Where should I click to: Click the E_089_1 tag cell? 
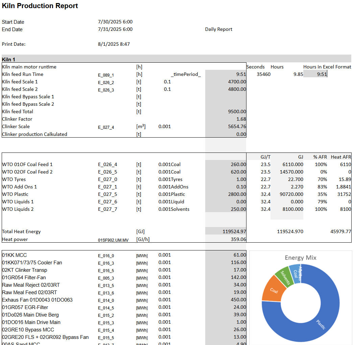tap(106, 75)
